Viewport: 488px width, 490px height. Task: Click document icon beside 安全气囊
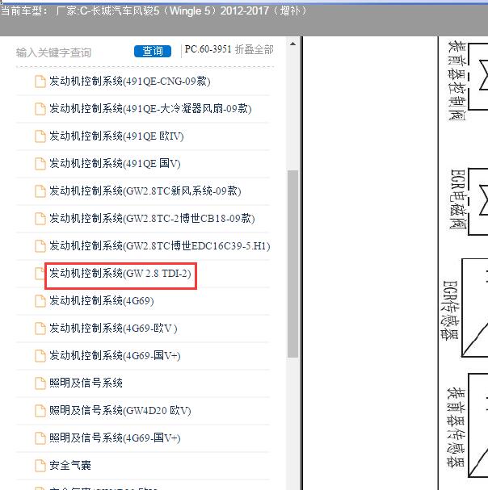point(40,467)
